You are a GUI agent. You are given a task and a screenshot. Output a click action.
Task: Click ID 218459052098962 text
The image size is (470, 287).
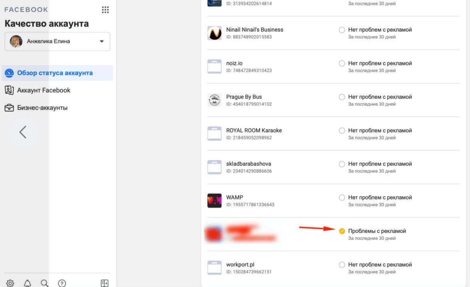click(249, 138)
